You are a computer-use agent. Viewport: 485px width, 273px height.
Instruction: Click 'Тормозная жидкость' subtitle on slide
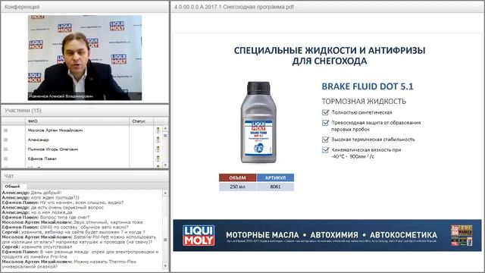pos(364,101)
